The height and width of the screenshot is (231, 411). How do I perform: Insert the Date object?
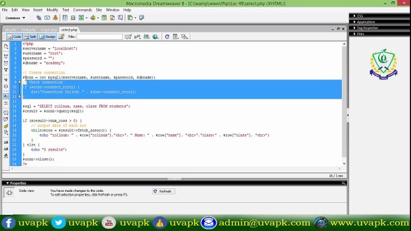pyautogui.click(x=104, y=18)
